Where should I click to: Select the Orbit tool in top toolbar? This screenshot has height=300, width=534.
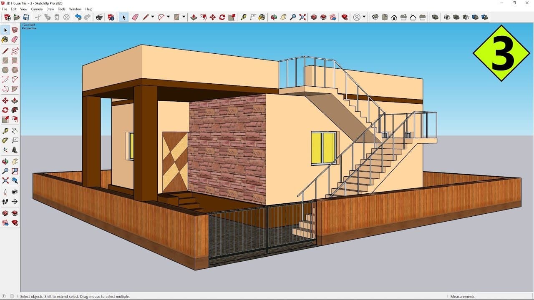pyautogui.click(x=274, y=17)
